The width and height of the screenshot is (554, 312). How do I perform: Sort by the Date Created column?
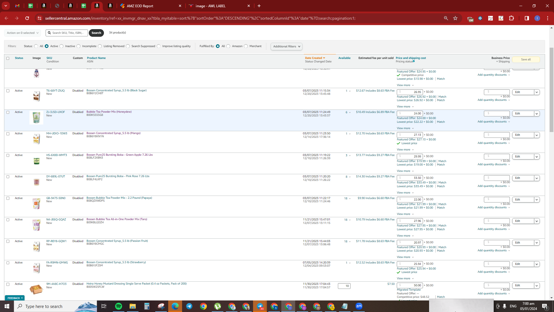[x=315, y=58]
